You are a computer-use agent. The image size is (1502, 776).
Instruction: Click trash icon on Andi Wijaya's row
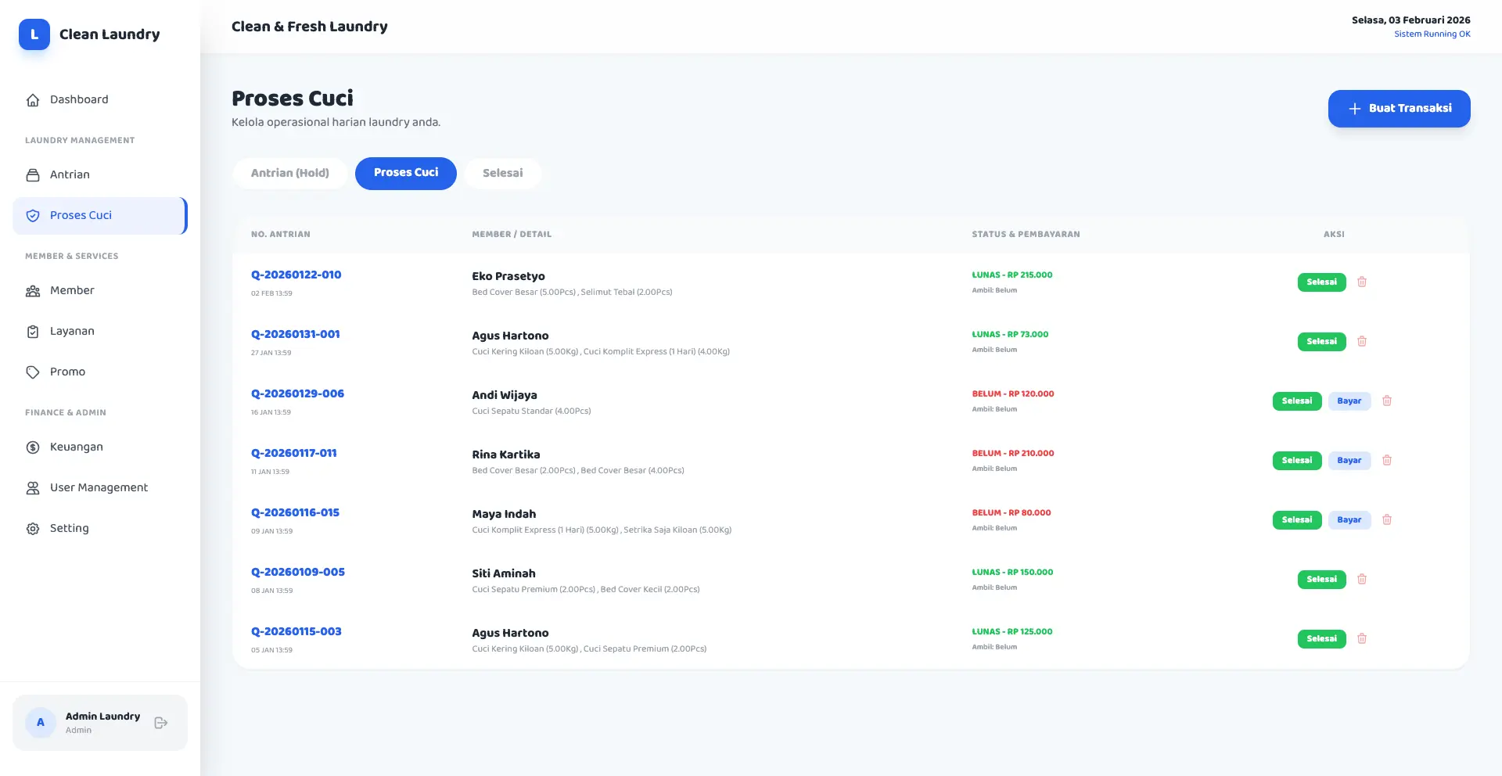[x=1387, y=401]
